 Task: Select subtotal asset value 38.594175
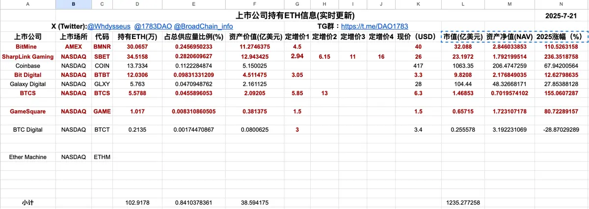tap(255, 203)
